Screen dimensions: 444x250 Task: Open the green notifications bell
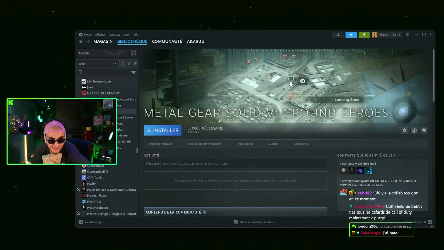coord(364,35)
